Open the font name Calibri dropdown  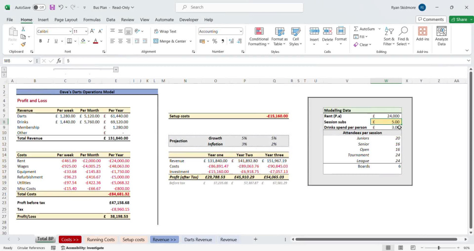pos(70,31)
